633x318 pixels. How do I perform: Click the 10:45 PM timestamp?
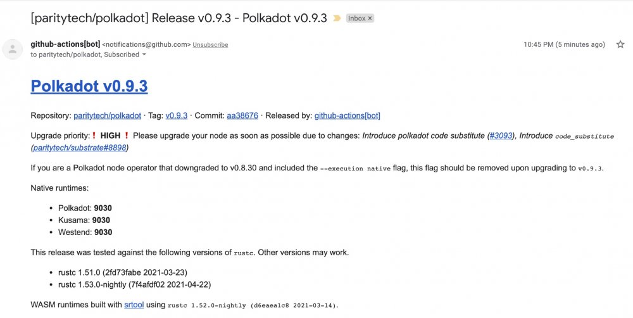[565, 44]
